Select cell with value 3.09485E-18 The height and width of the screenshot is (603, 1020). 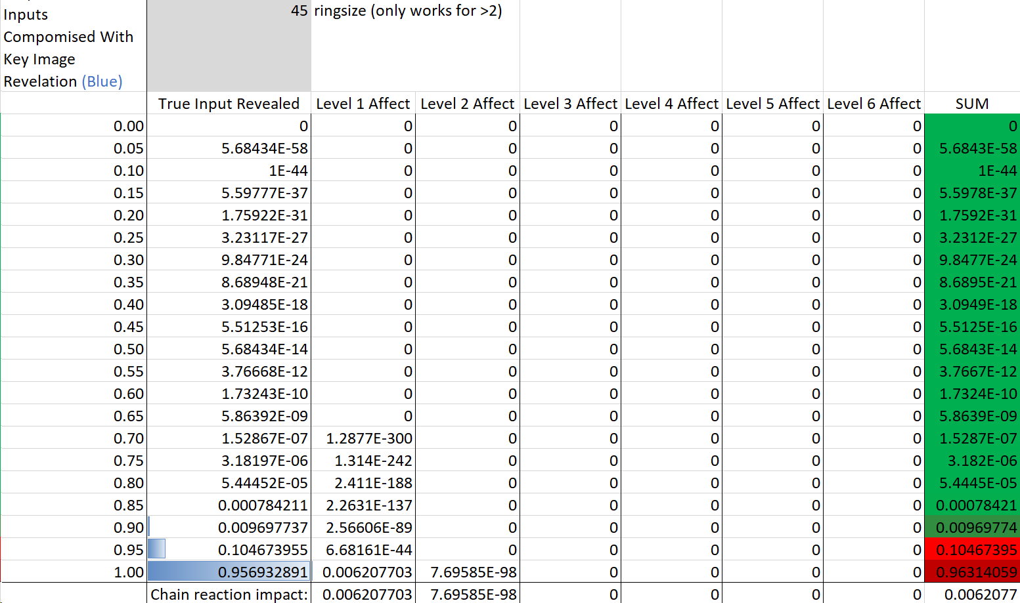coord(229,304)
